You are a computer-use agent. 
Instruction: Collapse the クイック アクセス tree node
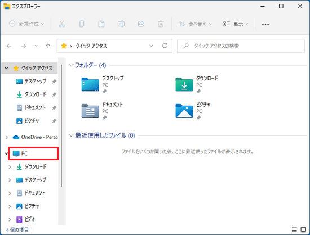tap(7, 68)
